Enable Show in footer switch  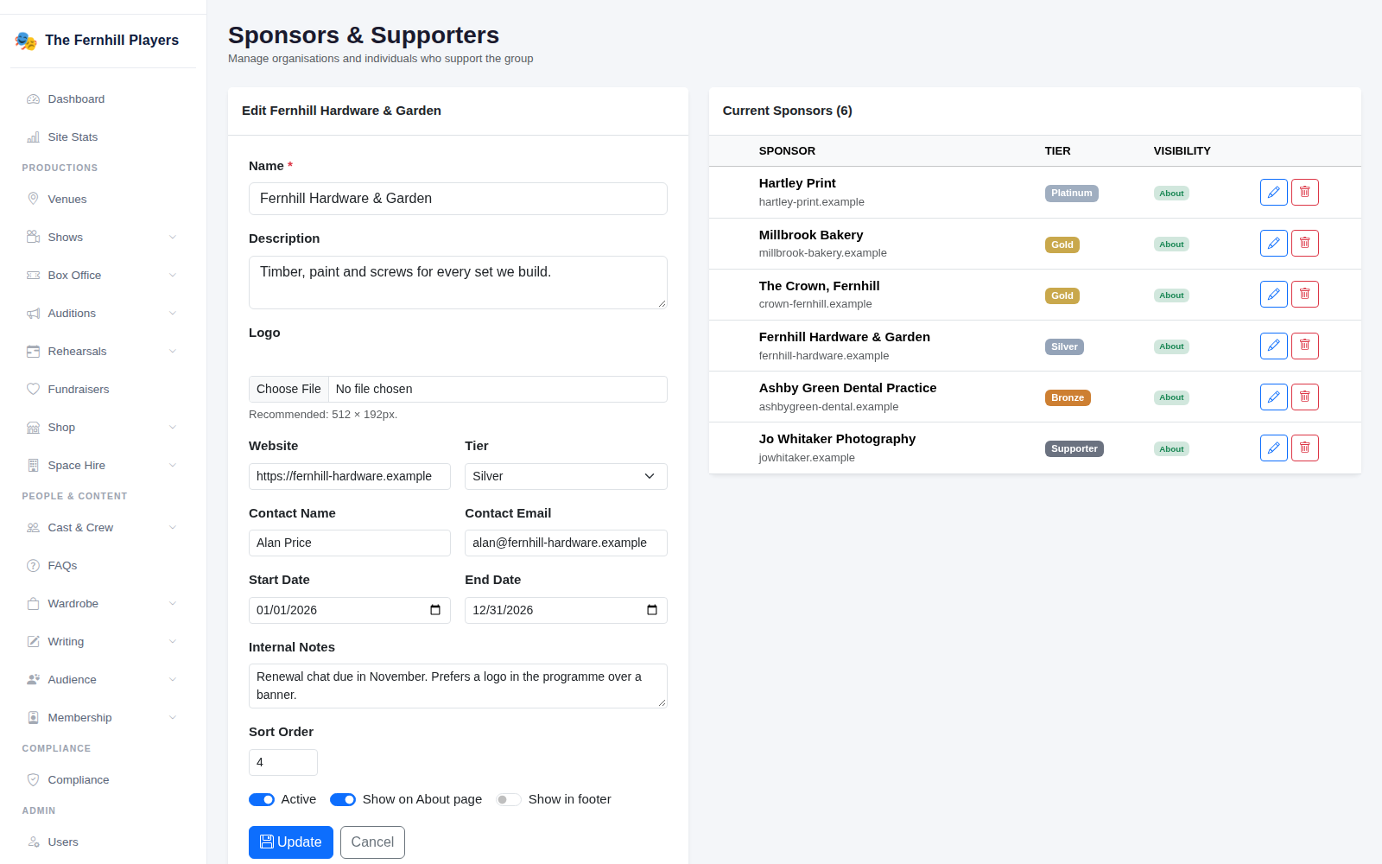click(x=509, y=799)
